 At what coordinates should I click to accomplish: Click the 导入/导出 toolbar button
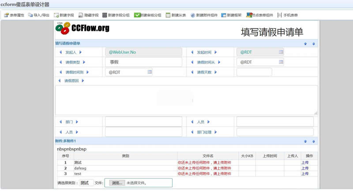[38, 15]
